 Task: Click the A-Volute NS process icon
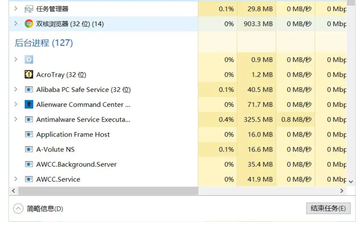pos(29,149)
